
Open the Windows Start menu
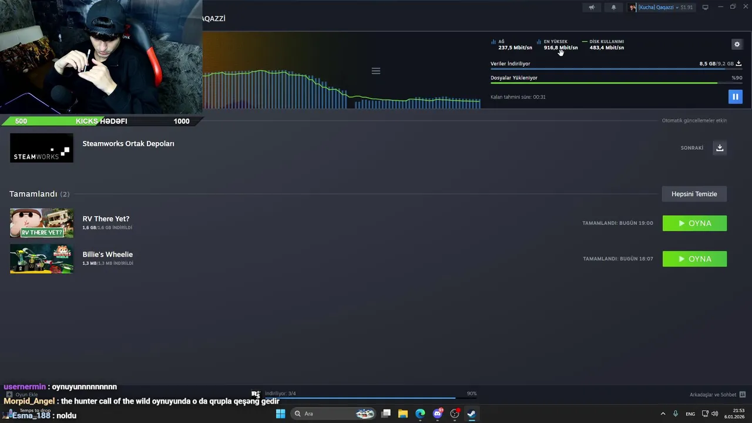point(280,414)
